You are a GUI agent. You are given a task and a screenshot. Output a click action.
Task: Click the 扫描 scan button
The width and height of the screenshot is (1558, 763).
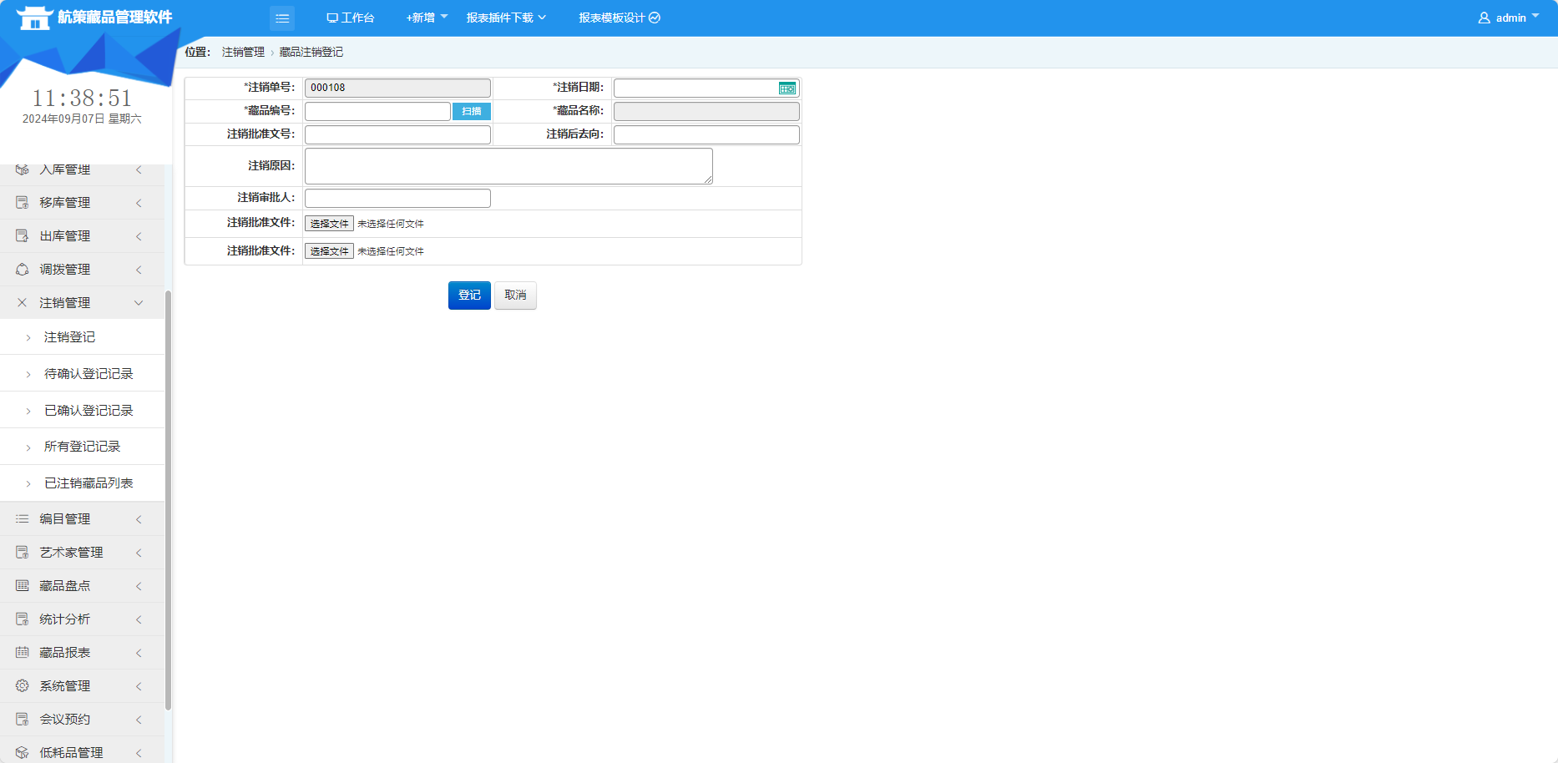point(471,111)
